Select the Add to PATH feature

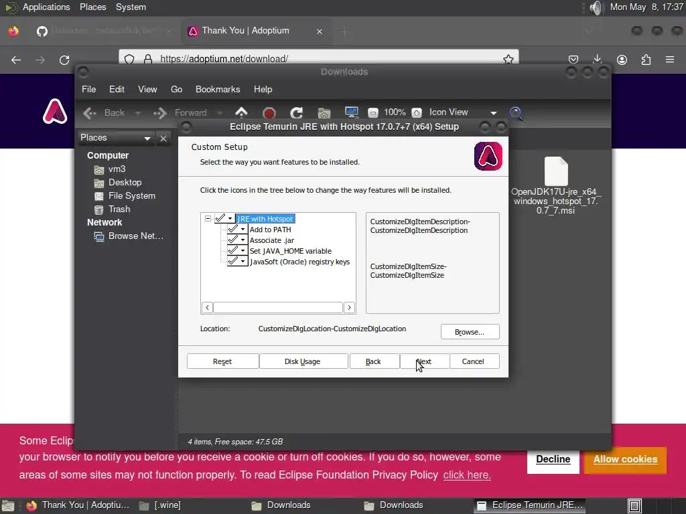[x=271, y=230]
